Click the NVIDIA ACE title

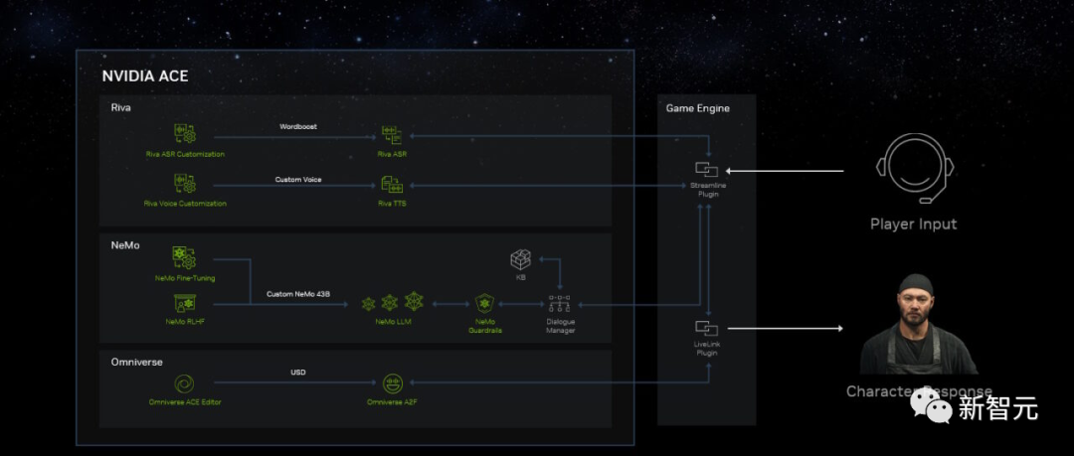pos(144,76)
